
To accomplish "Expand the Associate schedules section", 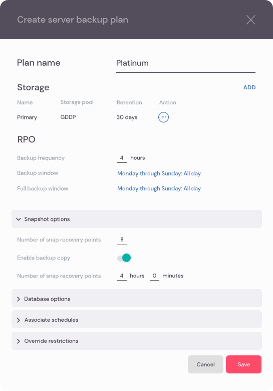I will (x=137, y=319).
